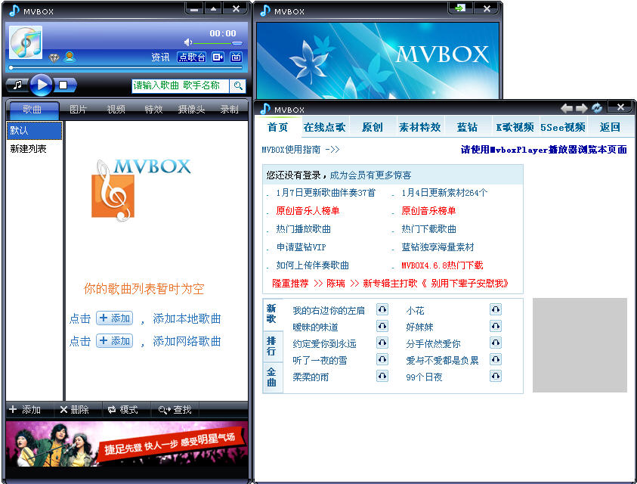Start playback with the blue play button

[42, 84]
